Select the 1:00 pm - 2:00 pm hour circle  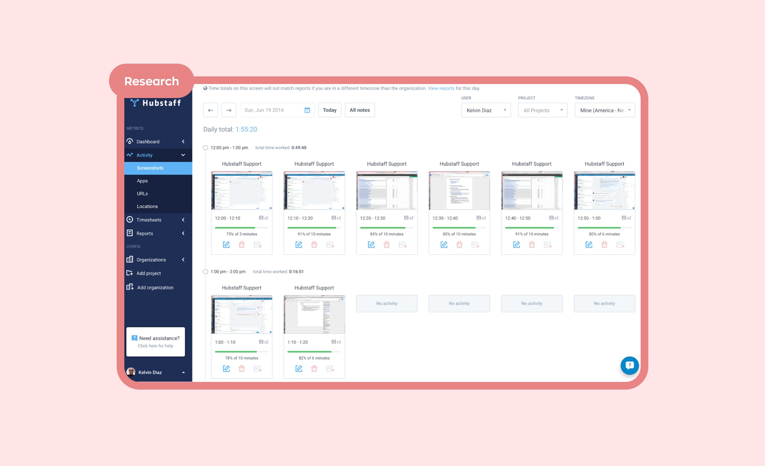[205, 272]
